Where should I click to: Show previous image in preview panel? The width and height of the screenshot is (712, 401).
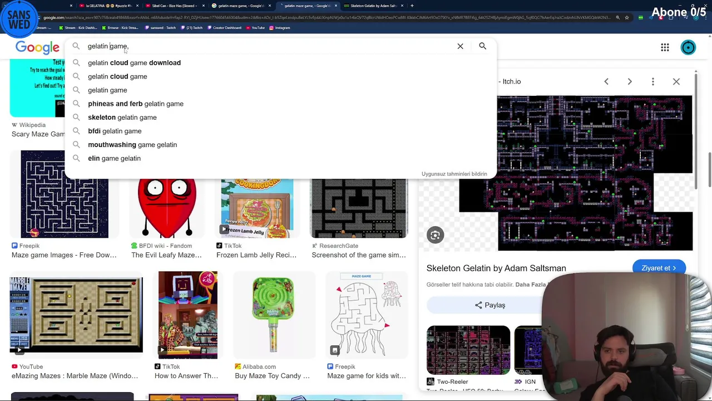[606, 81]
